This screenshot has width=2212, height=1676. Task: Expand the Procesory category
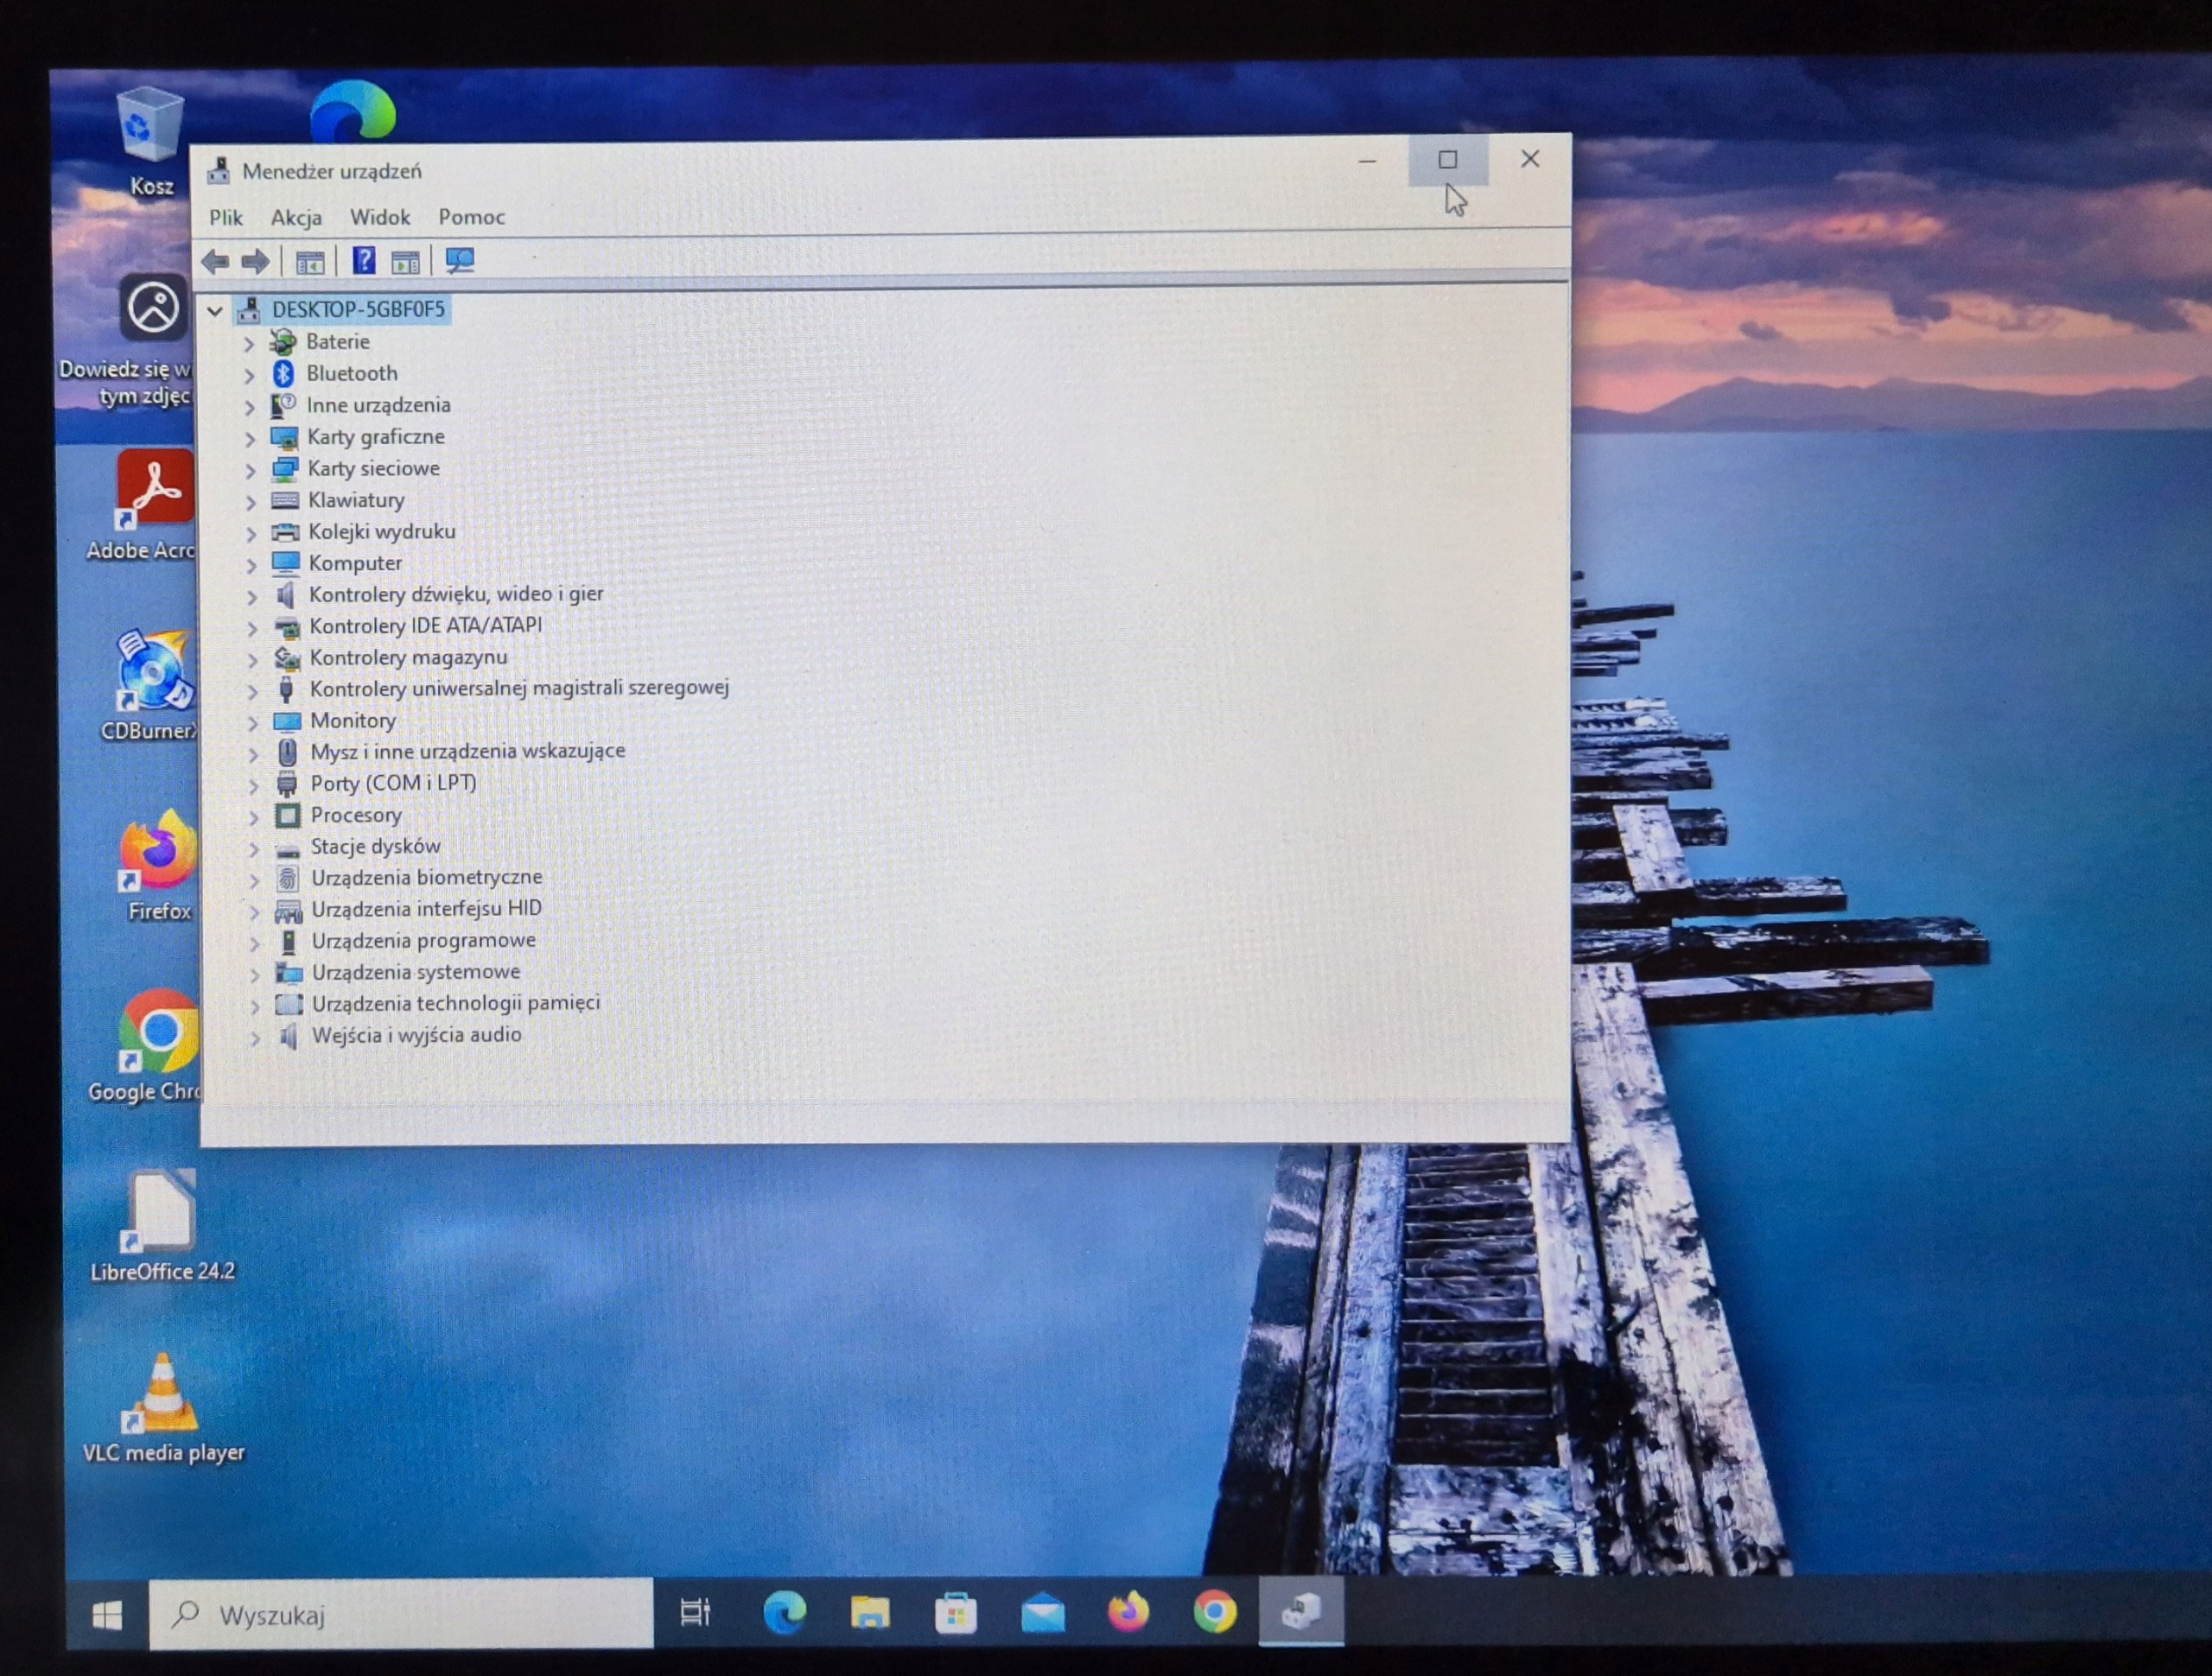pyautogui.click(x=253, y=817)
